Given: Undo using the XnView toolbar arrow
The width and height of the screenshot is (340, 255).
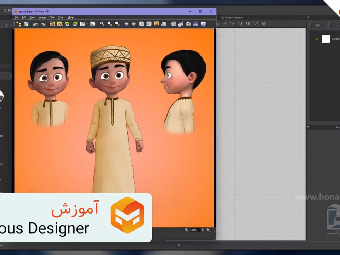Looking at the screenshot, I should 35,24.
